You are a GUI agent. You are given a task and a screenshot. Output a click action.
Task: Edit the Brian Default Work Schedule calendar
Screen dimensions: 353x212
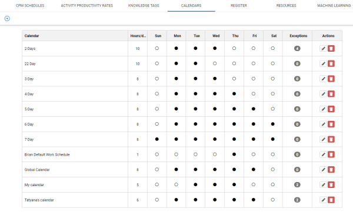(323, 154)
